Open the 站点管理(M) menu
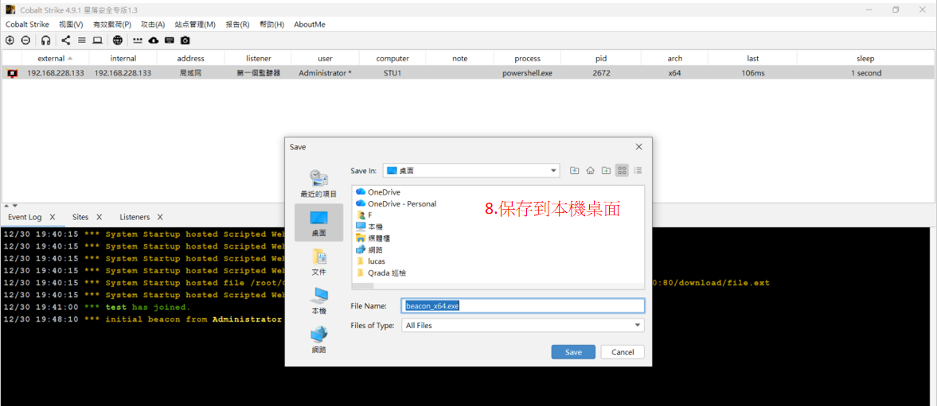The height and width of the screenshot is (406, 937). [x=195, y=25]
